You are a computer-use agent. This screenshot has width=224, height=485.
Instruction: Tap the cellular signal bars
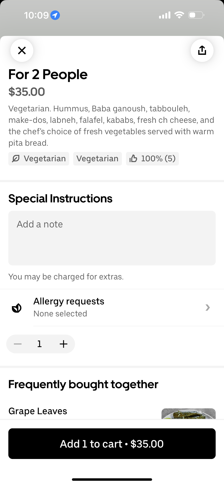[165, 15]
